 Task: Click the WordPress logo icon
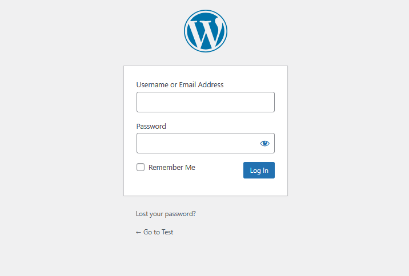click(206, 31)
